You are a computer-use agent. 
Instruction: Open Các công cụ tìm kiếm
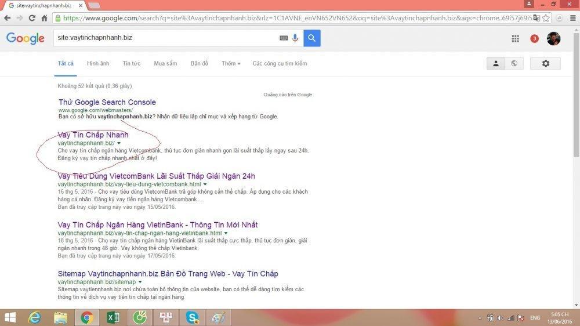280,63
